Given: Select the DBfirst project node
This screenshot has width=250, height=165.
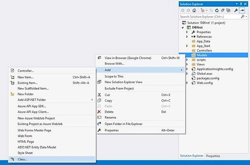Looking at the screenshot, I should point(197,27).
